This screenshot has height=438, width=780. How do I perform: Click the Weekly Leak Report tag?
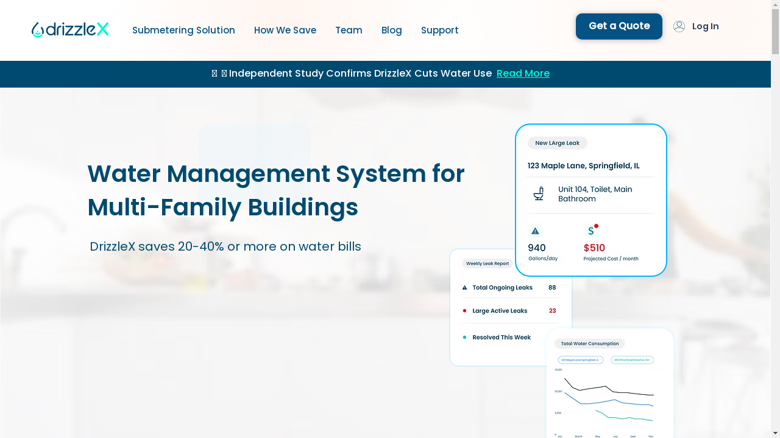[487, 263]
